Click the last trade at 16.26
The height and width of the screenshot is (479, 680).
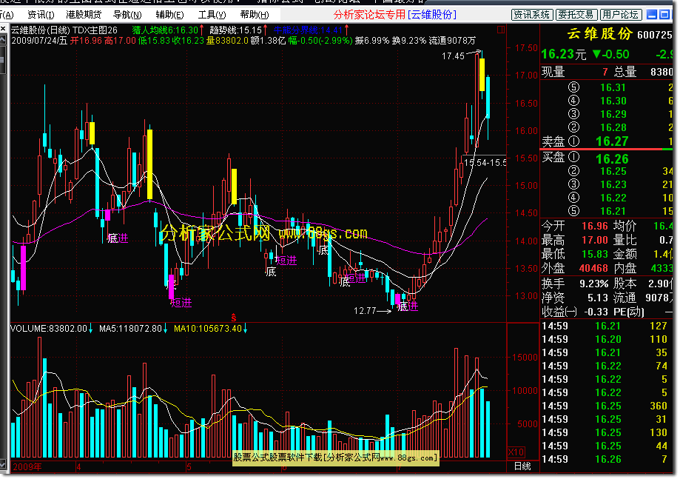click(605, 459)
